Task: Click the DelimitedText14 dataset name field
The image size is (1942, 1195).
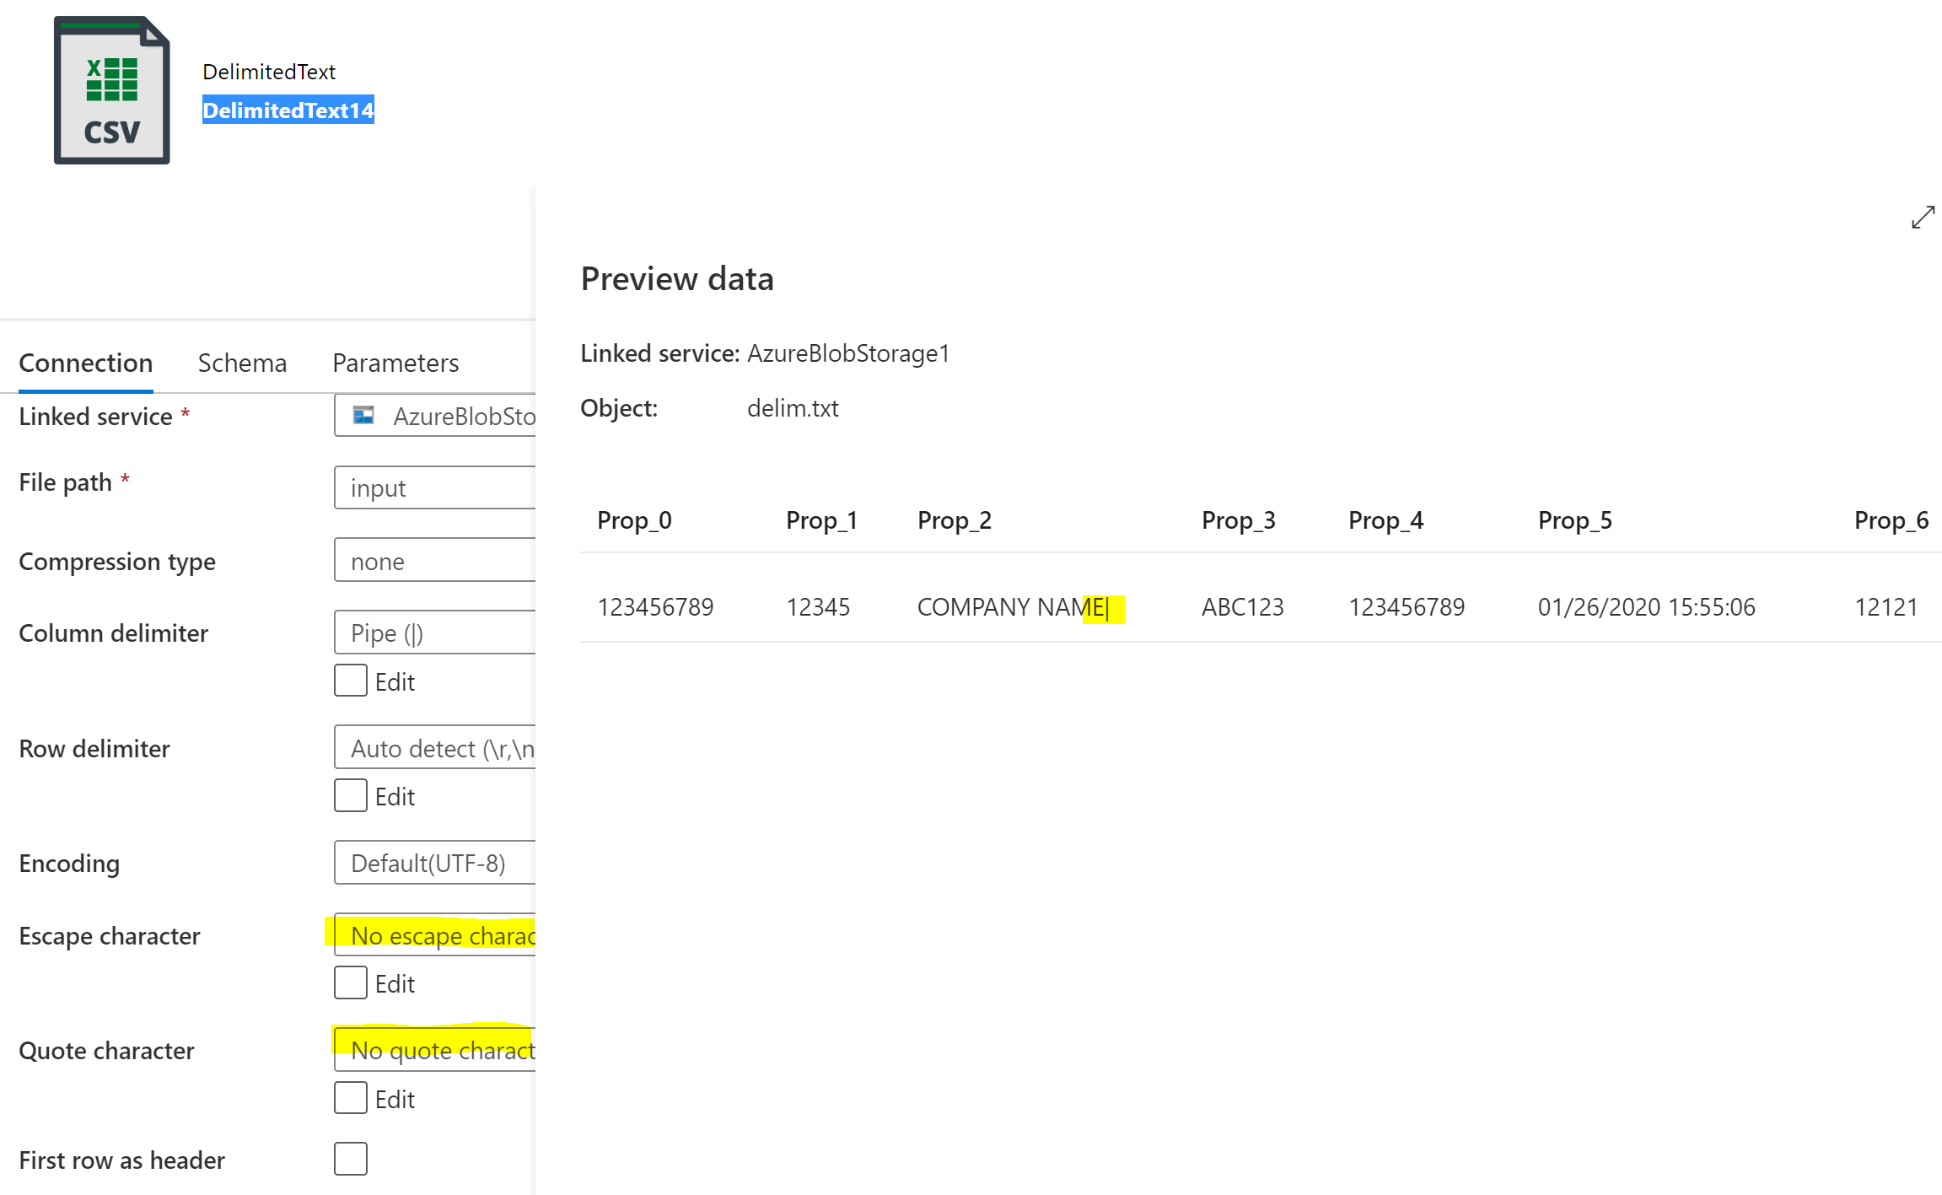Action: tap(288, 110)
